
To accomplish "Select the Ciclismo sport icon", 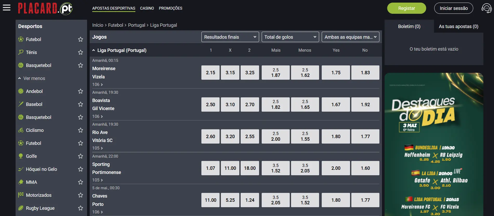I will point(21,130).
